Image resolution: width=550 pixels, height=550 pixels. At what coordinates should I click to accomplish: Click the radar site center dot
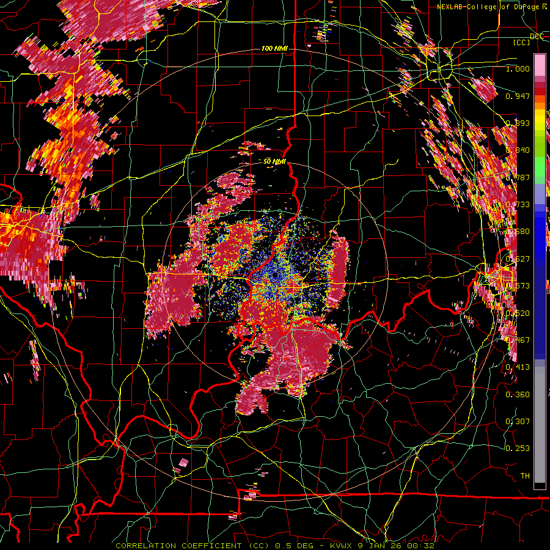click(x=276, y=276)
